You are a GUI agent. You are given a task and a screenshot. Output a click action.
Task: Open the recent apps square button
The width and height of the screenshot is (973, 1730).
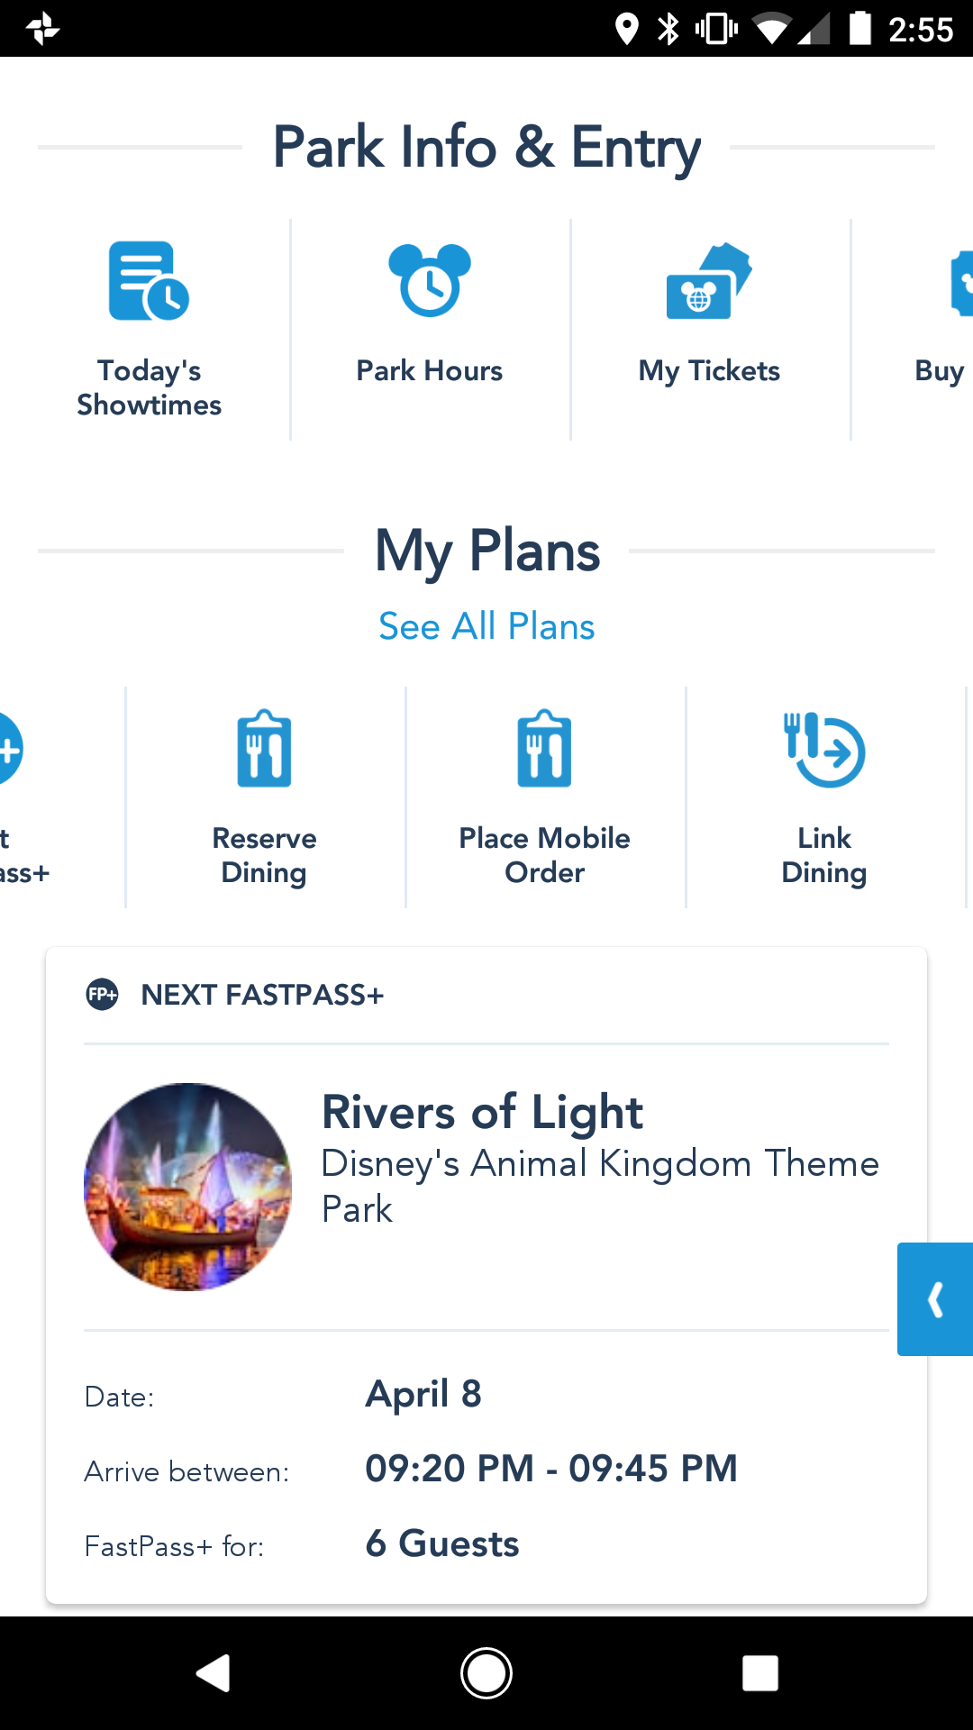click(759, 1673)
